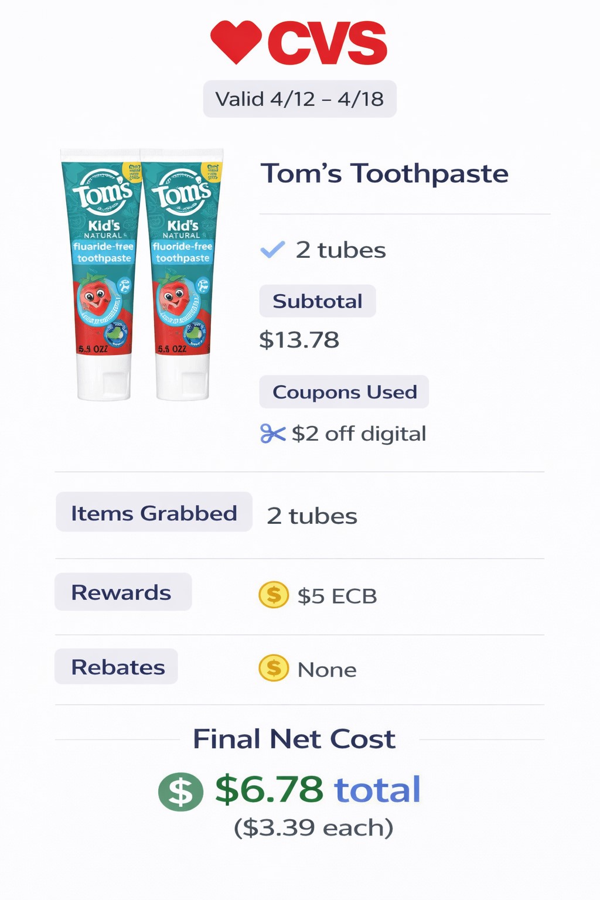Select the Valid 4/12 – 4/18 date badge

pos(299,99)
